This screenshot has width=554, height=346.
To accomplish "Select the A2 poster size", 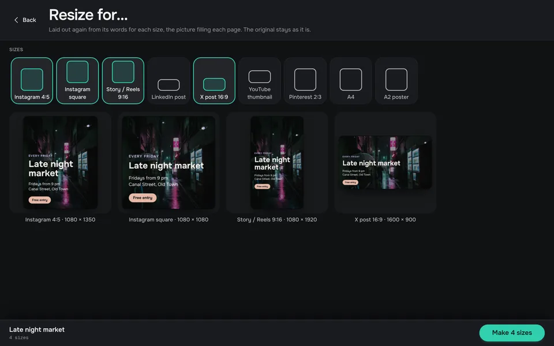I will pos(396,81).
